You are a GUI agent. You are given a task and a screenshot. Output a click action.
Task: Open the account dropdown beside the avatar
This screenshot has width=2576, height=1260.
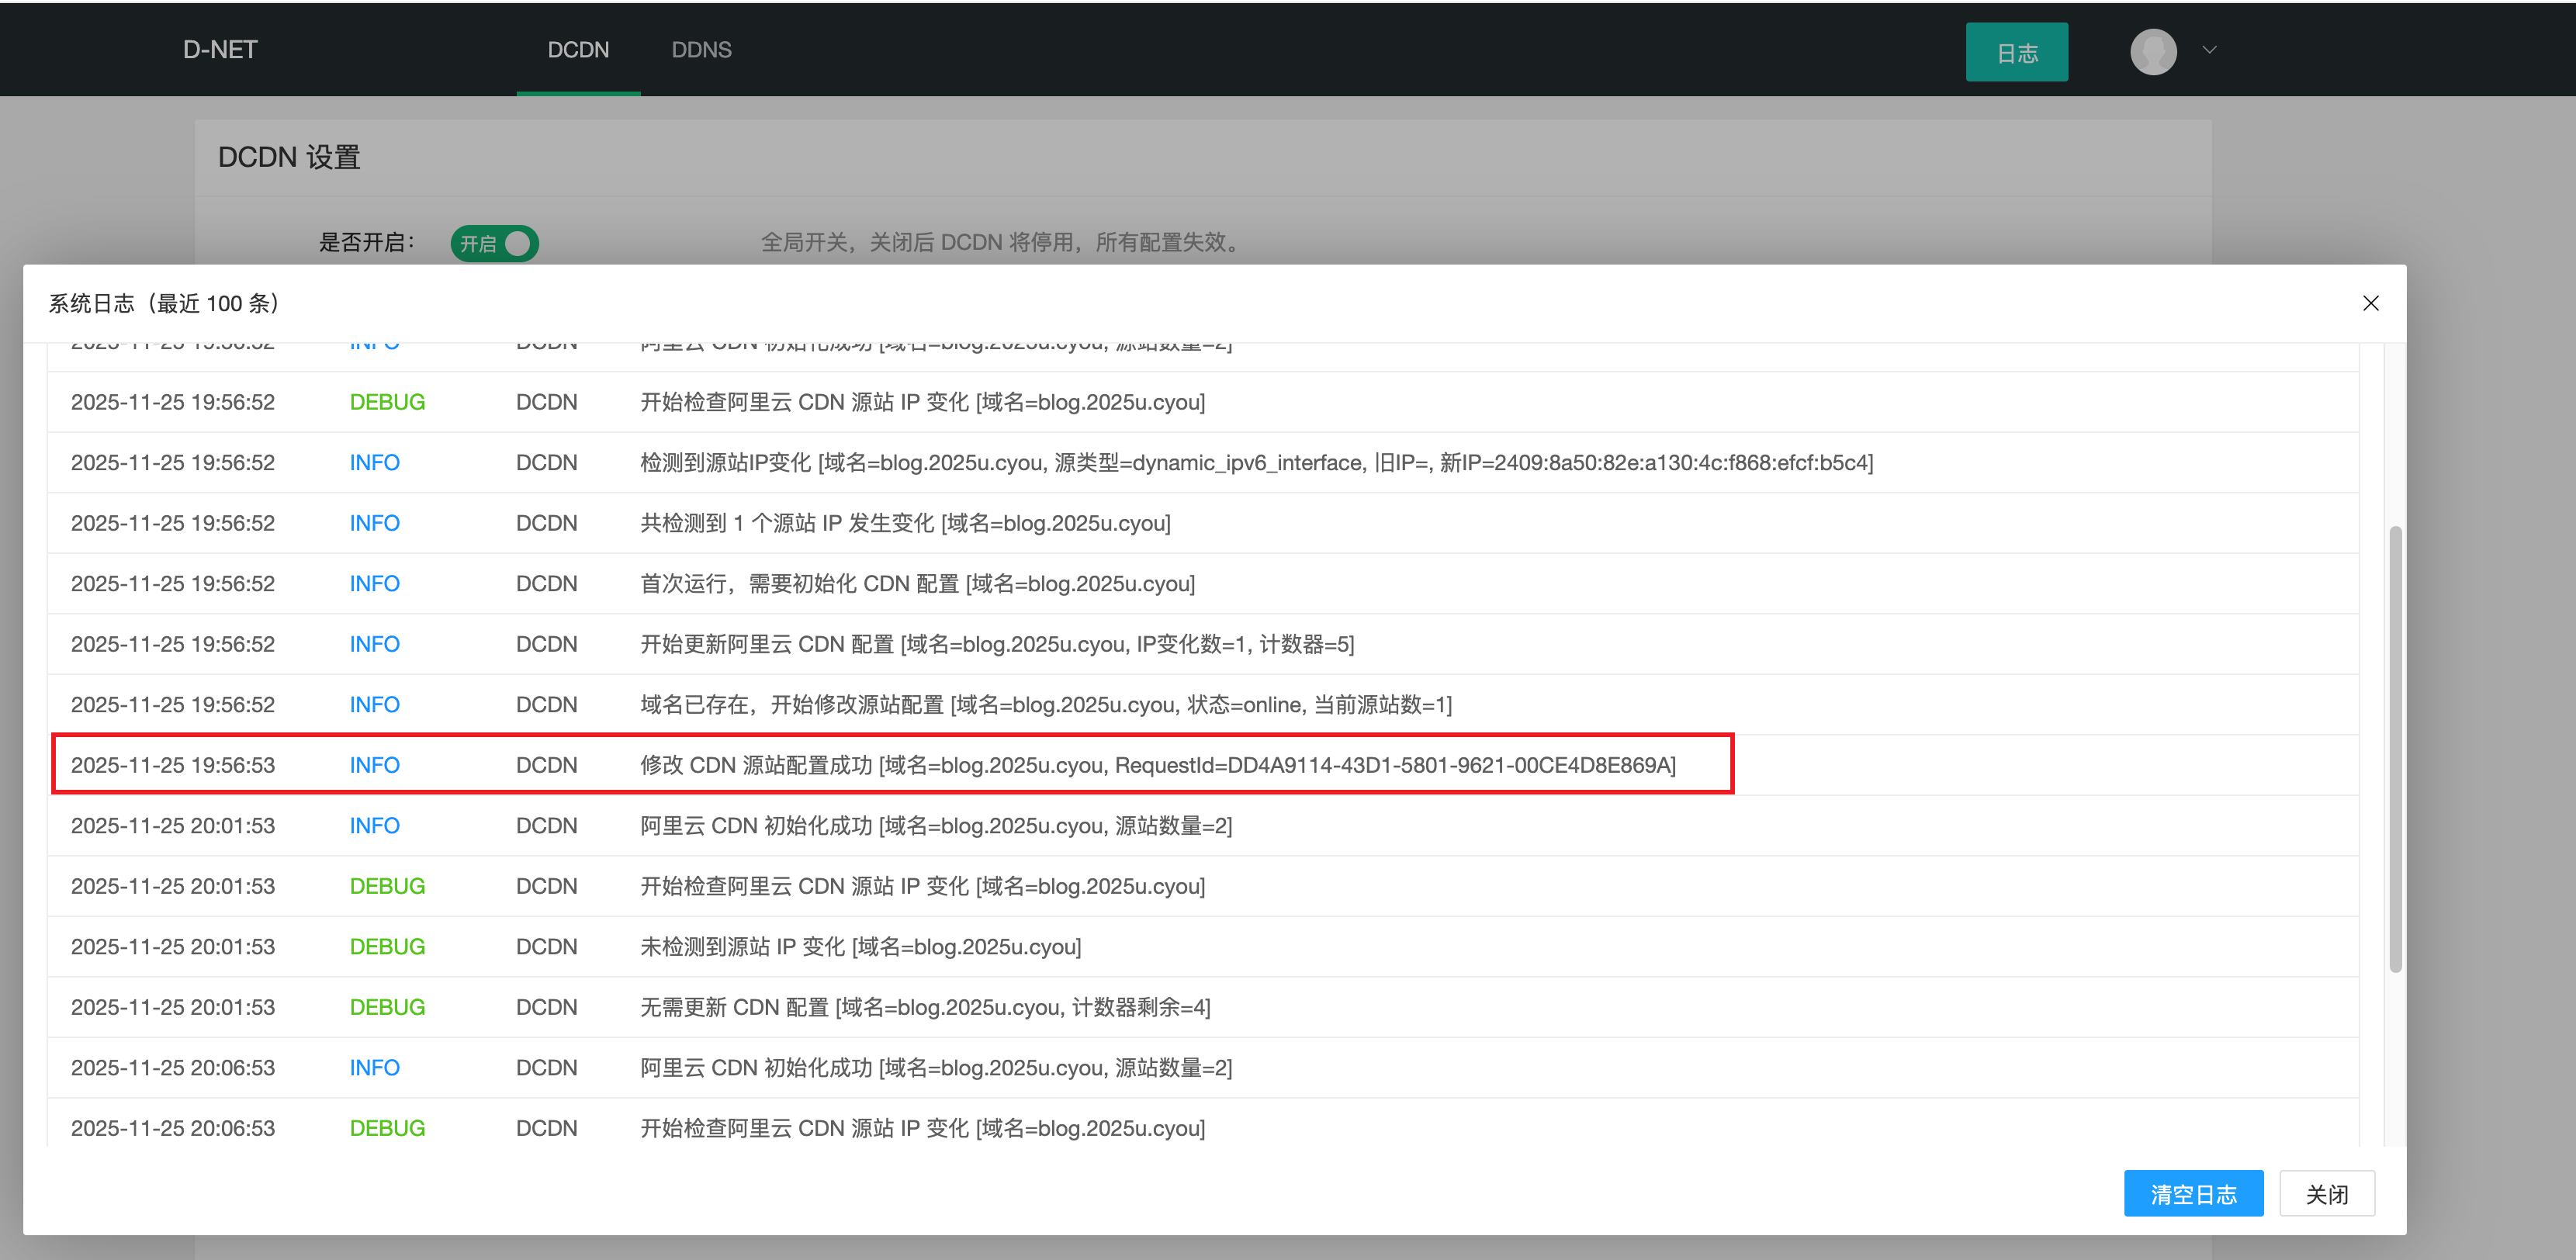click(2209, 50)
